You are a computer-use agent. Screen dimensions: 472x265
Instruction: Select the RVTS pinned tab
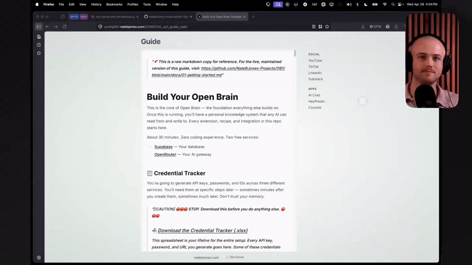pyautogui.click(x=74, y=17)
